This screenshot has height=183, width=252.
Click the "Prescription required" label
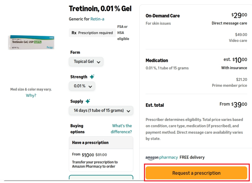pyautogui.click(x=95, y=33)
